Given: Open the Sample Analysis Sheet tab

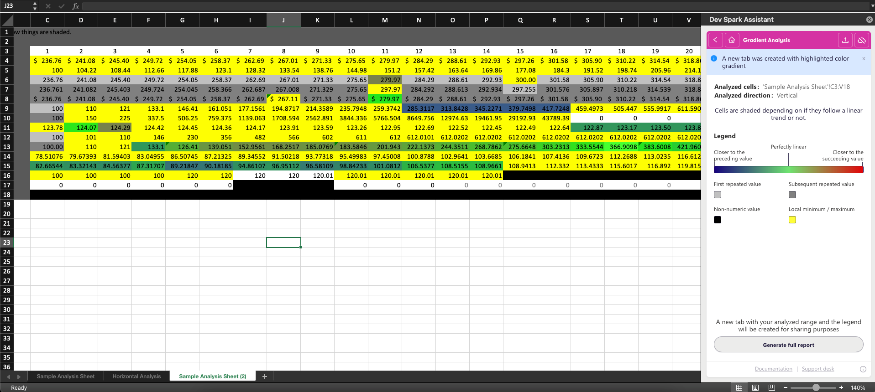Looking at the screenshot, I should pos(66,377).
